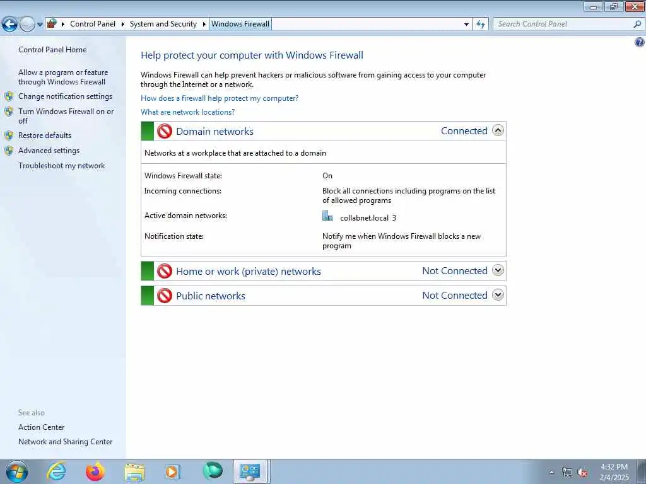646x484 pixels.
Task: Launch Firefox from the taskbar
Action: (x=95, y=471)
